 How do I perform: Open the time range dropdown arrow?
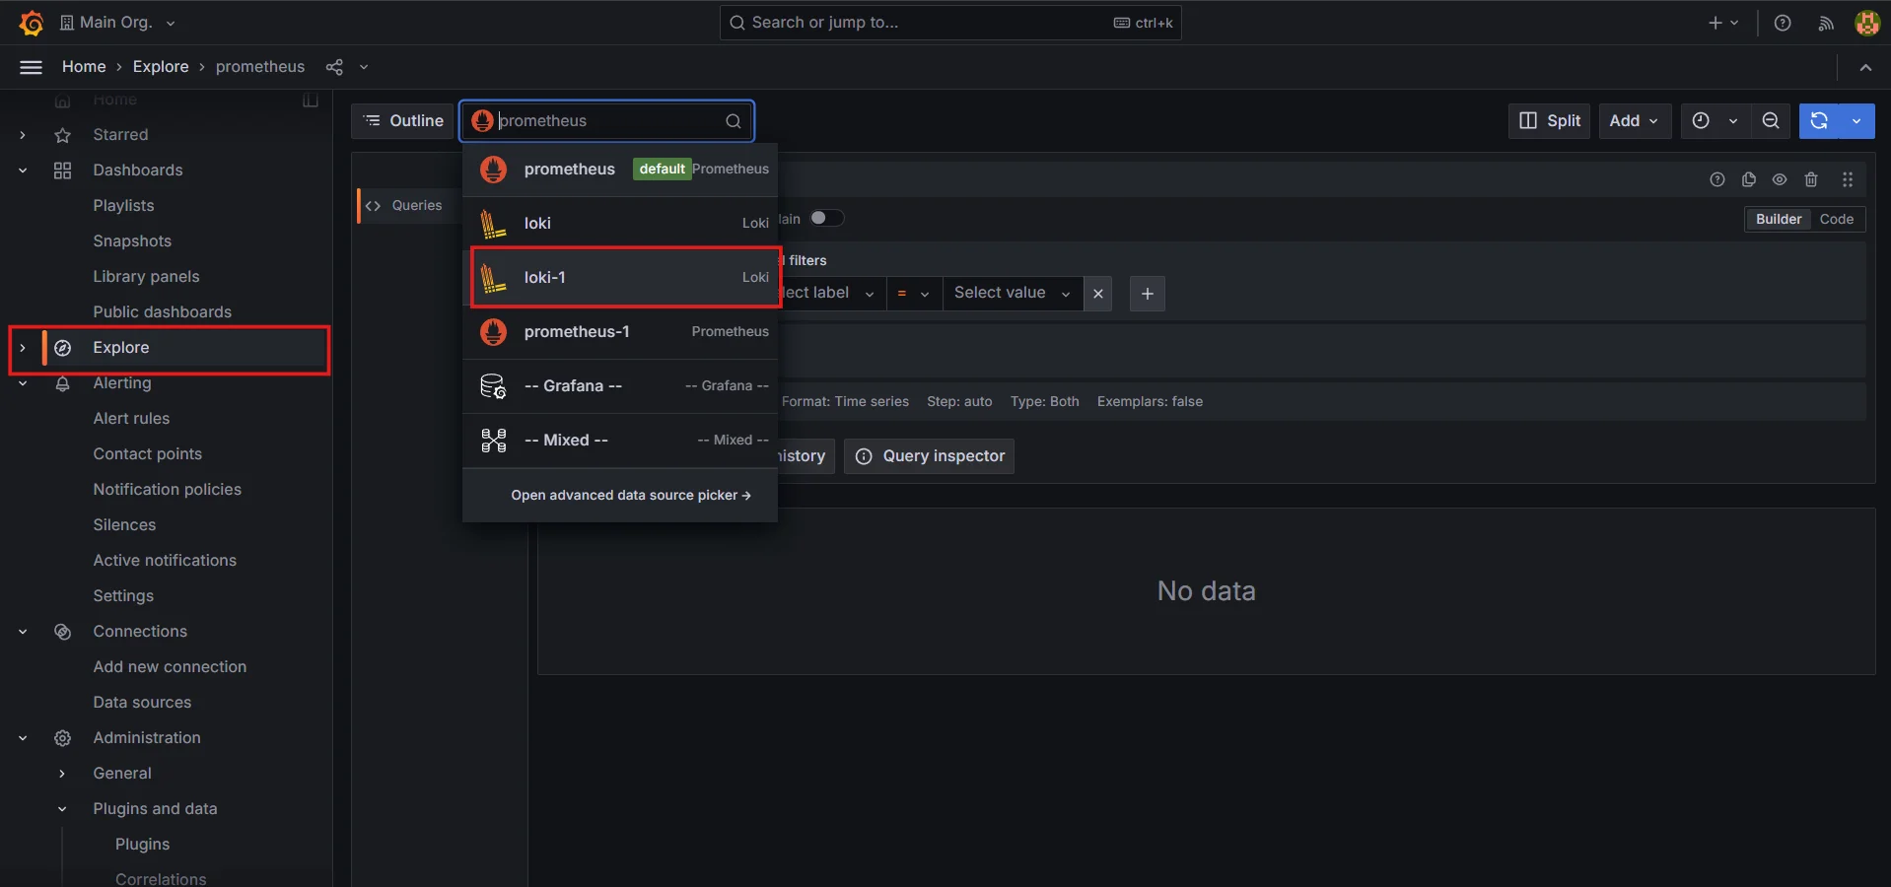[x=1733, y=120]
